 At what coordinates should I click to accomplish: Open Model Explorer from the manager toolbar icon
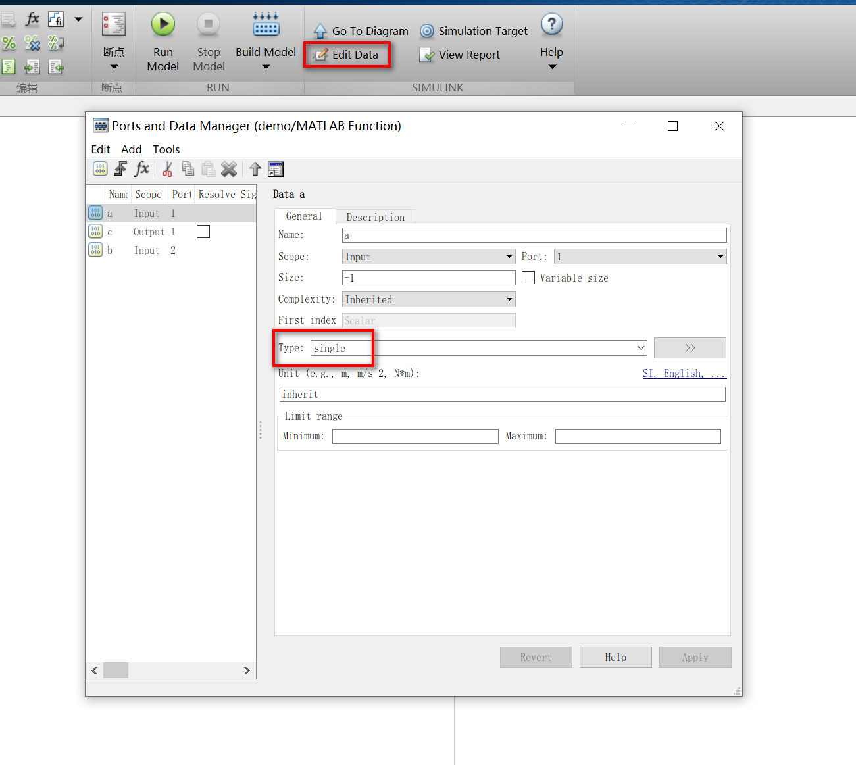(276, 169)
